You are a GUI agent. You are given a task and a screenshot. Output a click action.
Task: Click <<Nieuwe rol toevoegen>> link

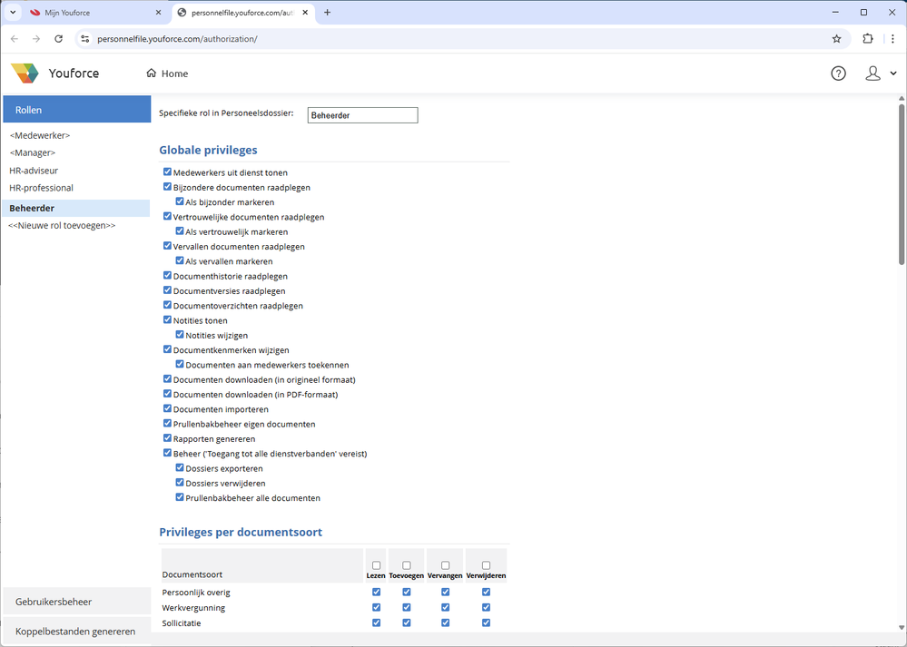tap(62, 225)
